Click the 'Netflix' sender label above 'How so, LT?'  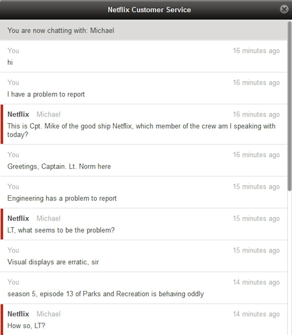[18, 314]
